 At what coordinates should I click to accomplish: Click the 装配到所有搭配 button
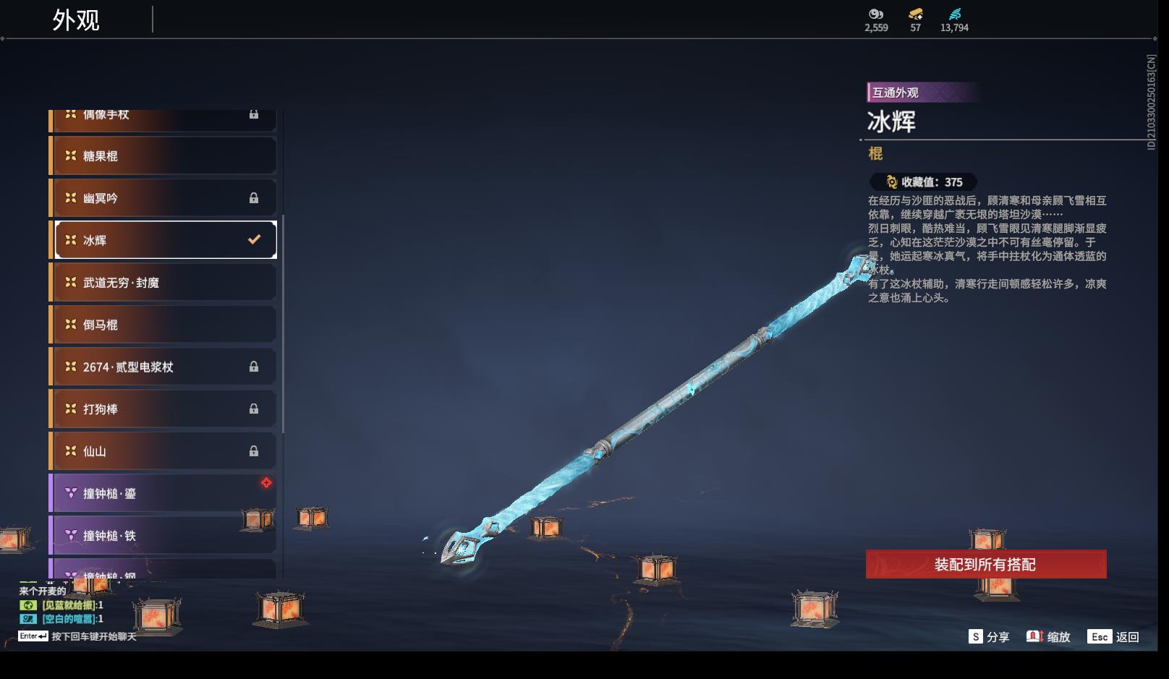(x=986, y=564)
